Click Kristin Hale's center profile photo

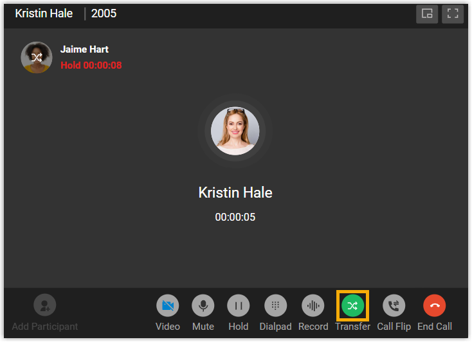click(x=235, y=131)
